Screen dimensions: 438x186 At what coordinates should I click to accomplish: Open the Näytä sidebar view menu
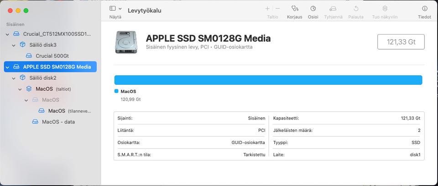coord(115,9)
